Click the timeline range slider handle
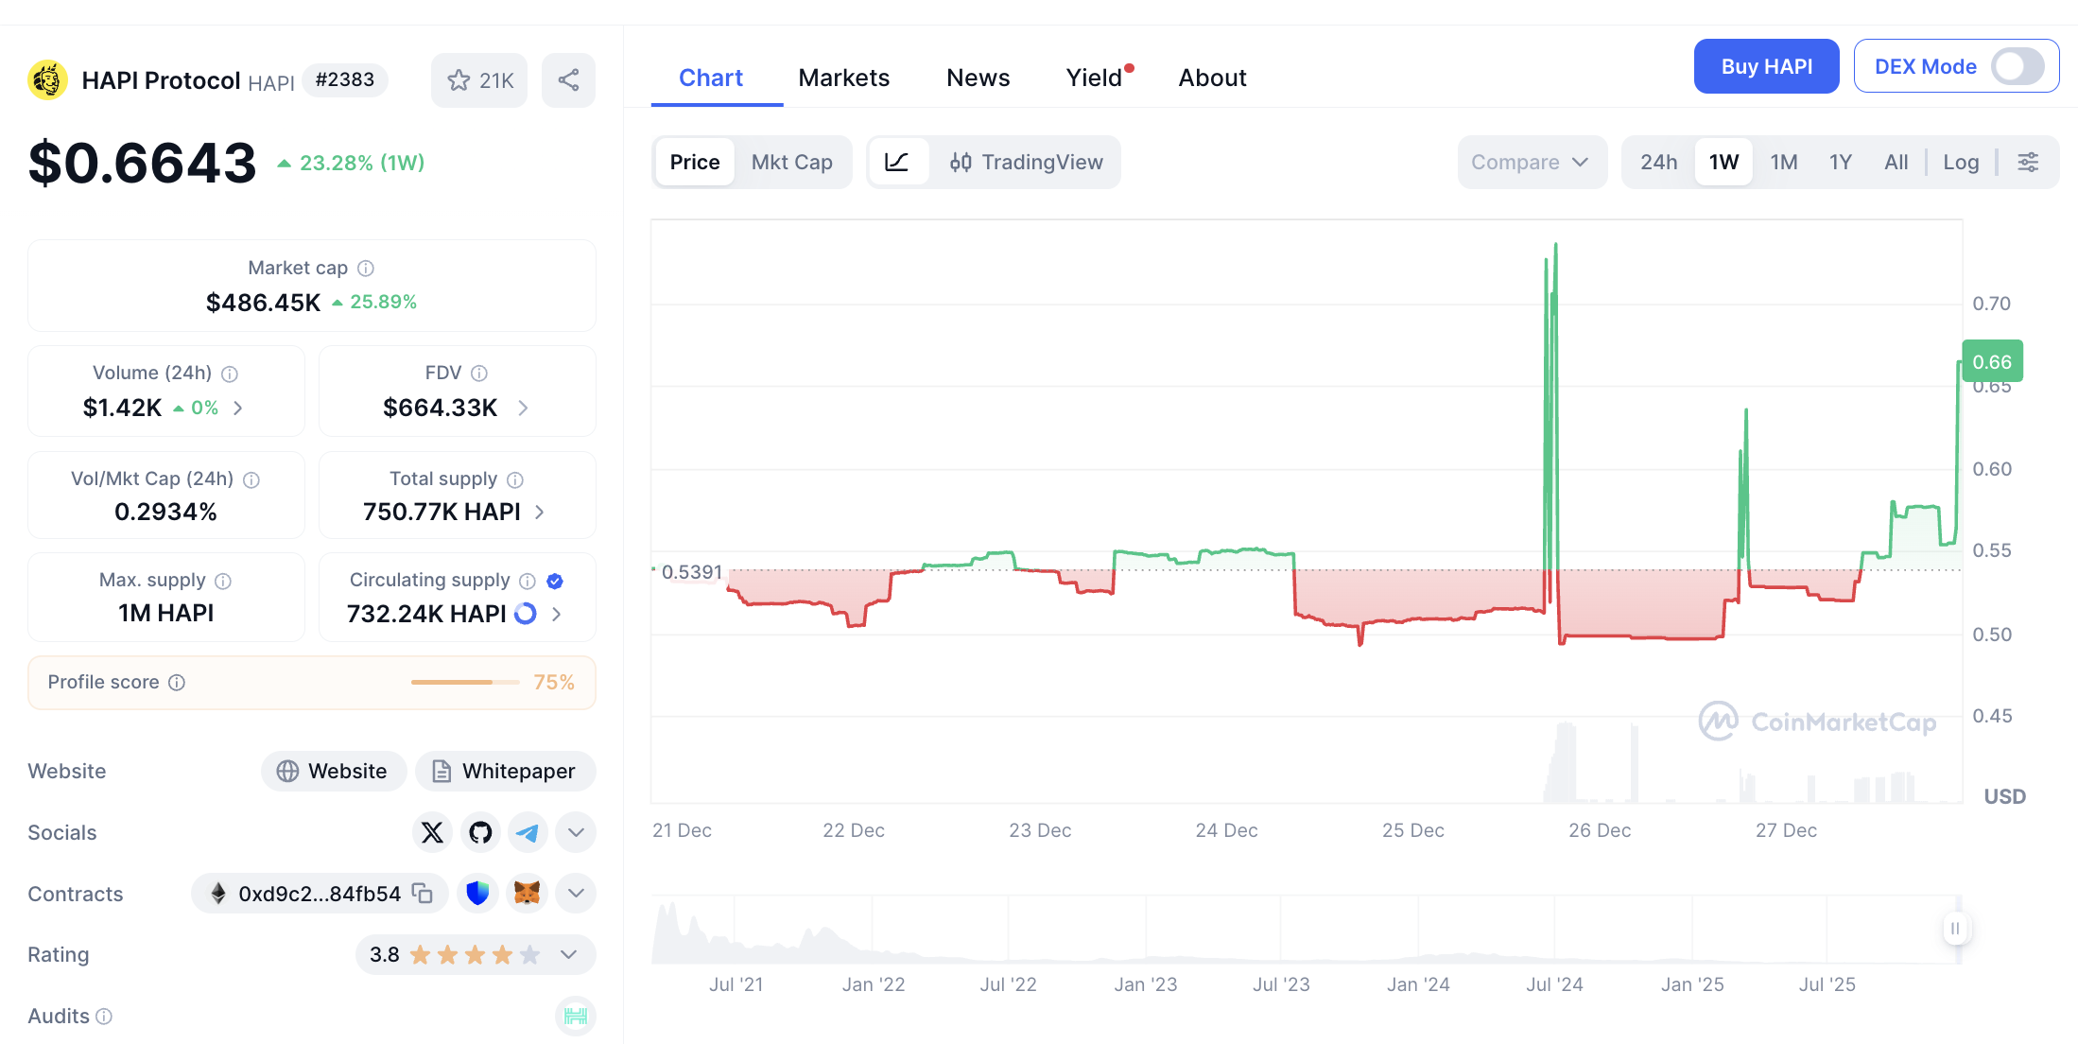This screenshot has width=2078, height=1044. 1955,929
